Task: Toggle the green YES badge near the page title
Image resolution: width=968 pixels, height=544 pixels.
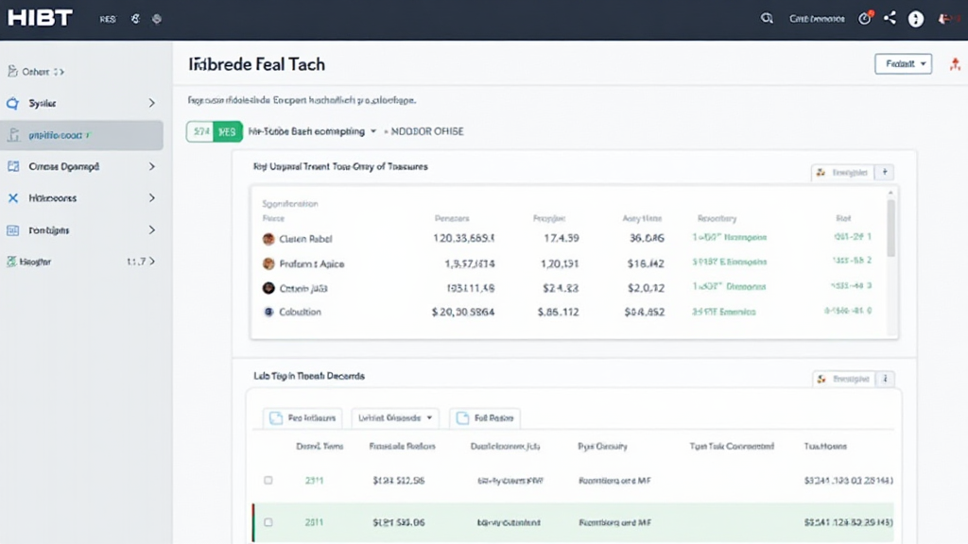Action: click(x=227, y=131)
